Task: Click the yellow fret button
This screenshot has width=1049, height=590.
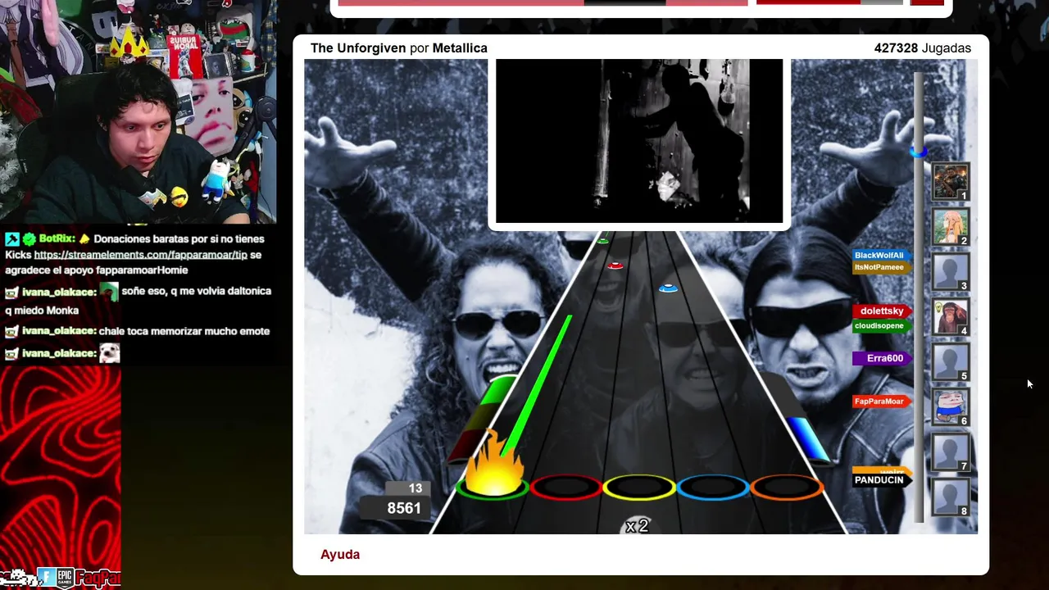Action: coord(639,488)
